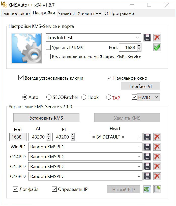The image size is (176, 206).
Task: Click the green arrows refresh icon
Action: point(147,189)
